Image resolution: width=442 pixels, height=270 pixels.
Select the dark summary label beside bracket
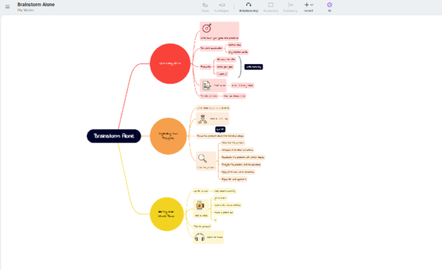[x=254, y=67]
